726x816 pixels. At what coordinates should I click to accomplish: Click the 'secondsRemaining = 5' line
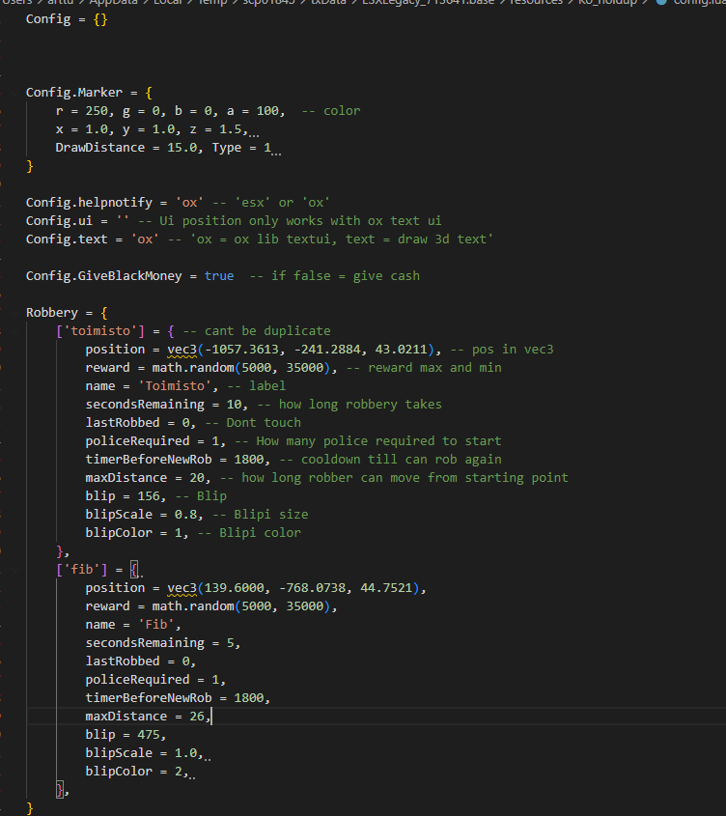(x=163, y=643)
